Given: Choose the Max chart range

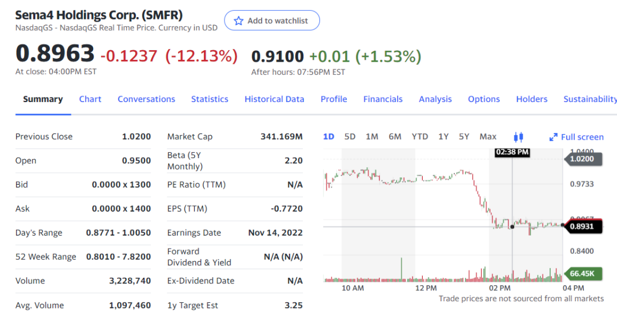Looking at the screenshot, I should pyautogui.click(x=488, y=137).
